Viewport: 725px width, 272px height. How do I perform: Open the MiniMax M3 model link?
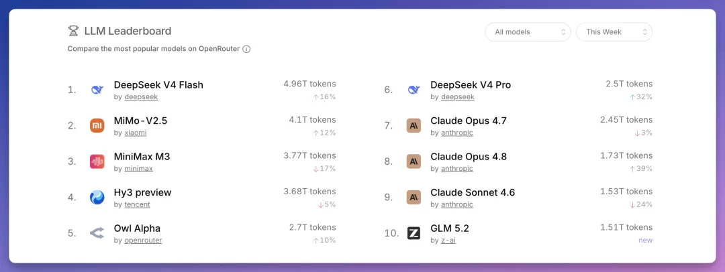(142, 157)
